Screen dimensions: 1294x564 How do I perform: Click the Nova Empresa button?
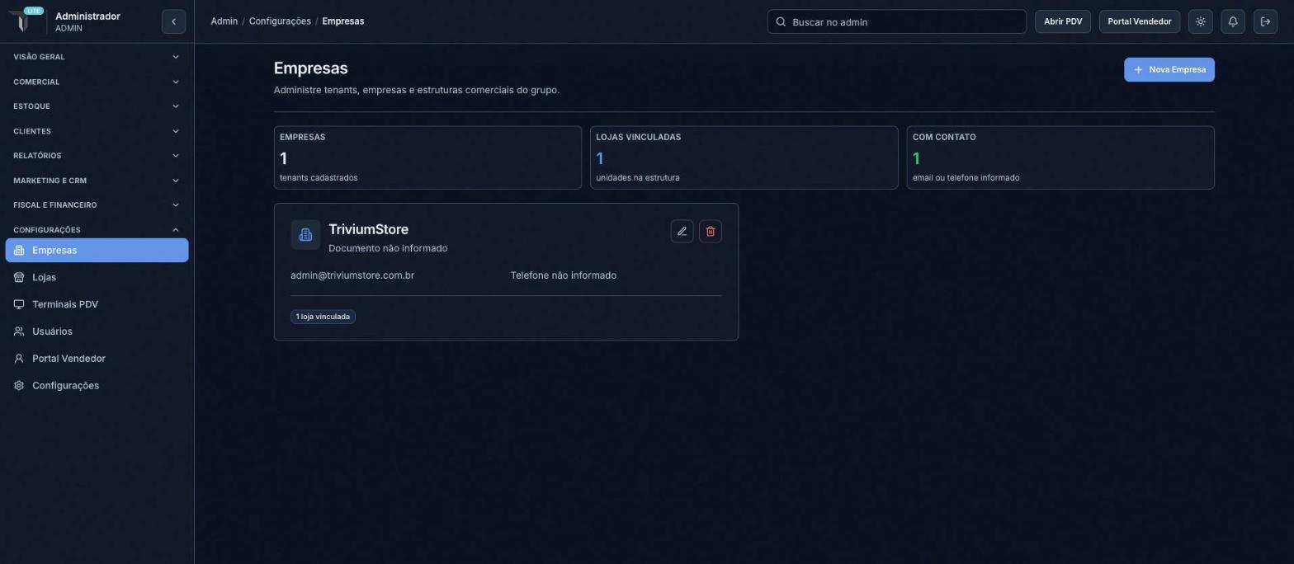click(1169, 70)
